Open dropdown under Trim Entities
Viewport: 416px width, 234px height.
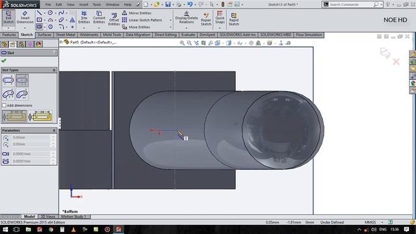(x=84, y=28)
